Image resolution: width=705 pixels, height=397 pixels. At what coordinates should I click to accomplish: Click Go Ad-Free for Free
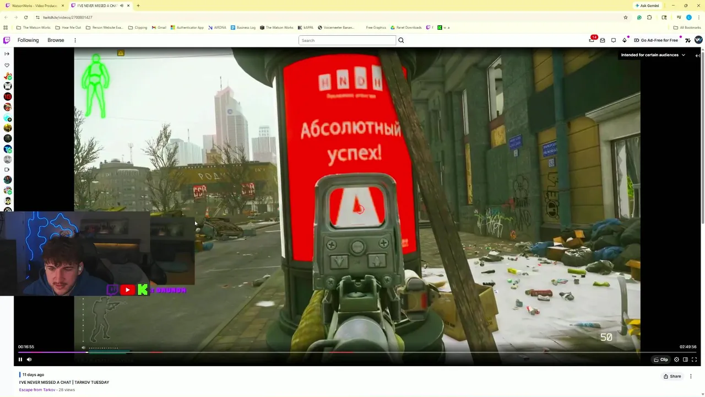pyautogui.click(x=655, y=40)
